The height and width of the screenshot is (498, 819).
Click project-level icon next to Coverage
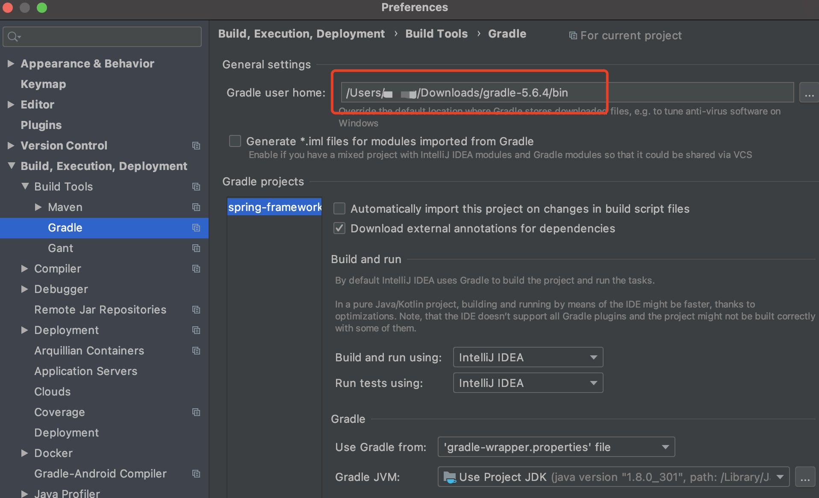click(196, 412)
